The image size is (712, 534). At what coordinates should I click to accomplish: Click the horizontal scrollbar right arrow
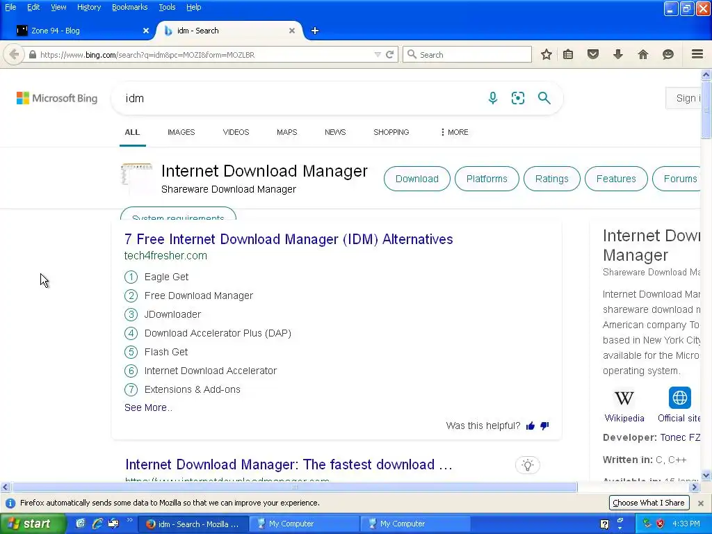[694, 487]
